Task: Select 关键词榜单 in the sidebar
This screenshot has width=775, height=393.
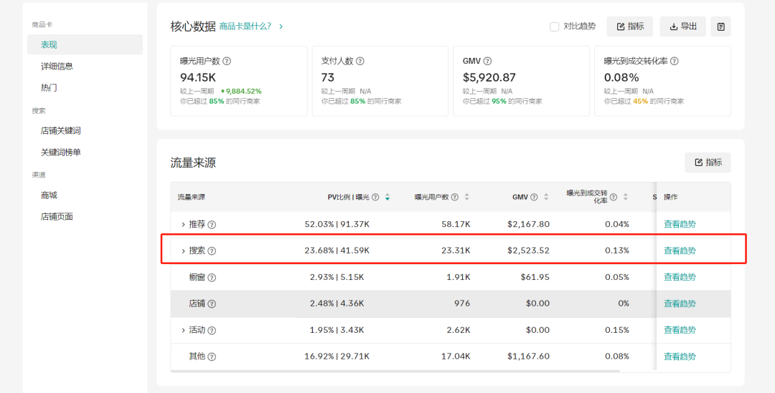Action: point(60,152)
